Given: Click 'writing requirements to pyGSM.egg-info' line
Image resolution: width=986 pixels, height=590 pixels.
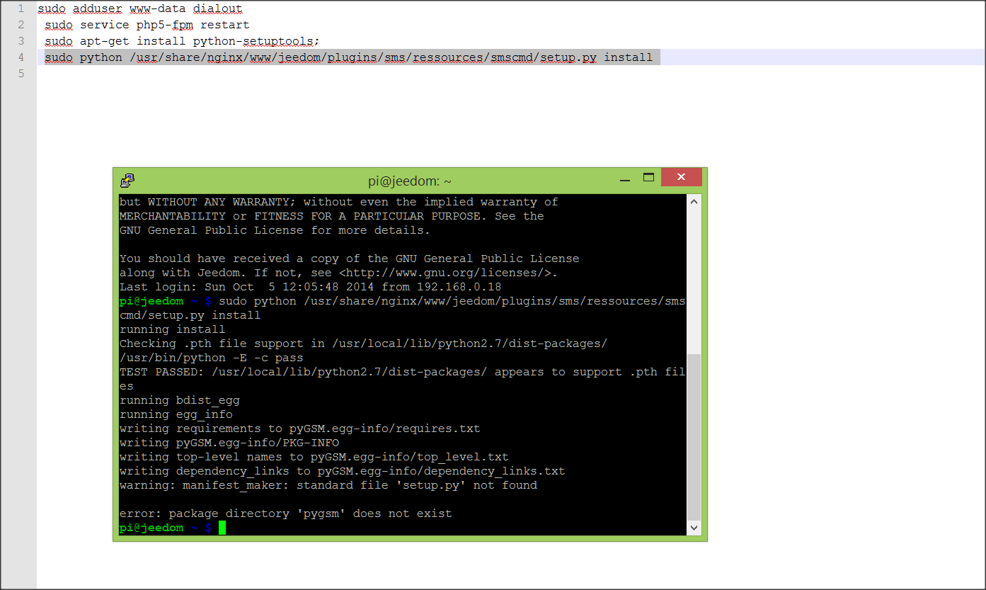Looking at the screenshot, I should point(299,429).
